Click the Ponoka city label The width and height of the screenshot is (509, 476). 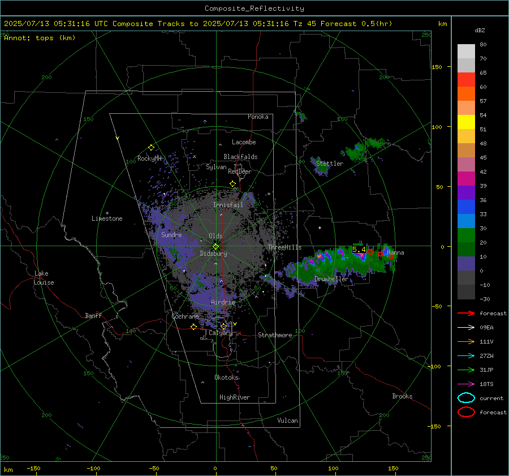[x=258, y=117]
